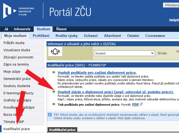Click the Portál ZČU title
This screenshot has width=179, height=133.
pyautogui.click(x=70, y=12)
